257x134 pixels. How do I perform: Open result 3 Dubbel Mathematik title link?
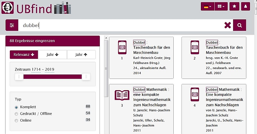click(152, 97)
